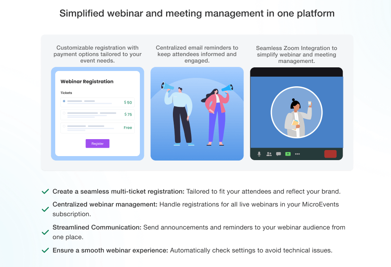Click the checkmark beside Centralized webinar management
Screen dimensions: 391x267
pyautogui.click(x=46, y=209)
